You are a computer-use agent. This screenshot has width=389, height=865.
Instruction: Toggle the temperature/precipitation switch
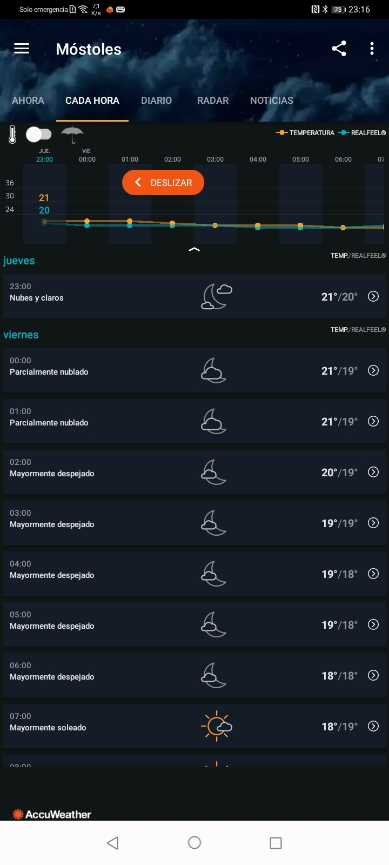(x=38, y=134)
